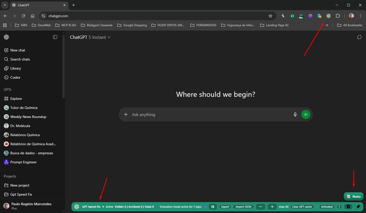This screenshot has height=213, width=366.
Task: Bookmark this page with the star icon
Action: pyautogui.click(x=270, y=16)
